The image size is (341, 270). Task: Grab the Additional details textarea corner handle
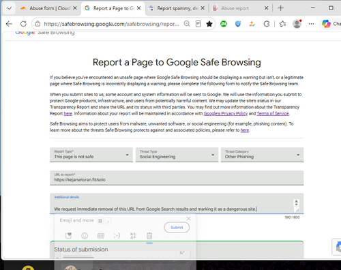coord(297,210)
